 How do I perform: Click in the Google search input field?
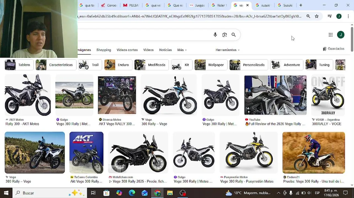pyautogui.click(x=143, y=35)
